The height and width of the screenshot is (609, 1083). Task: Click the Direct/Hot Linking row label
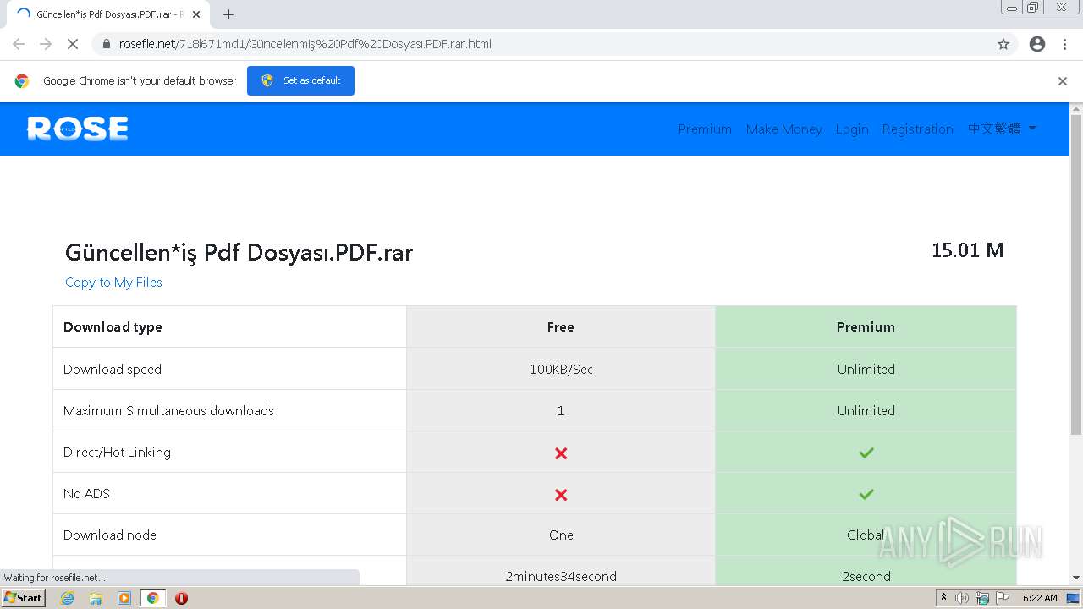(x=117, y=453)
